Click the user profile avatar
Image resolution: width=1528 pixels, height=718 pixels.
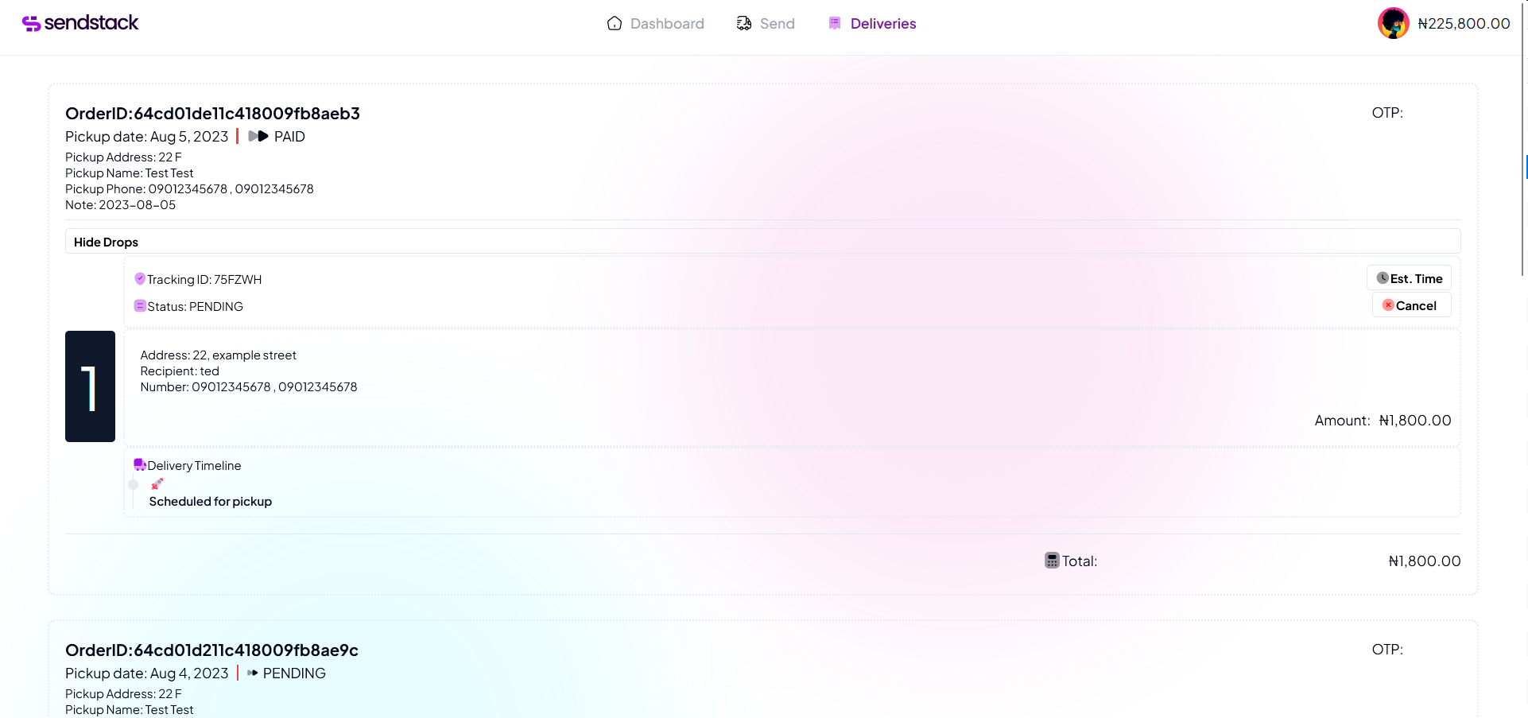point(1394,23)
